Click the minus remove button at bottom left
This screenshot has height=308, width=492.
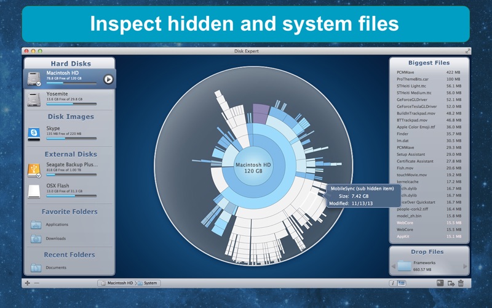tap(36, 283)
